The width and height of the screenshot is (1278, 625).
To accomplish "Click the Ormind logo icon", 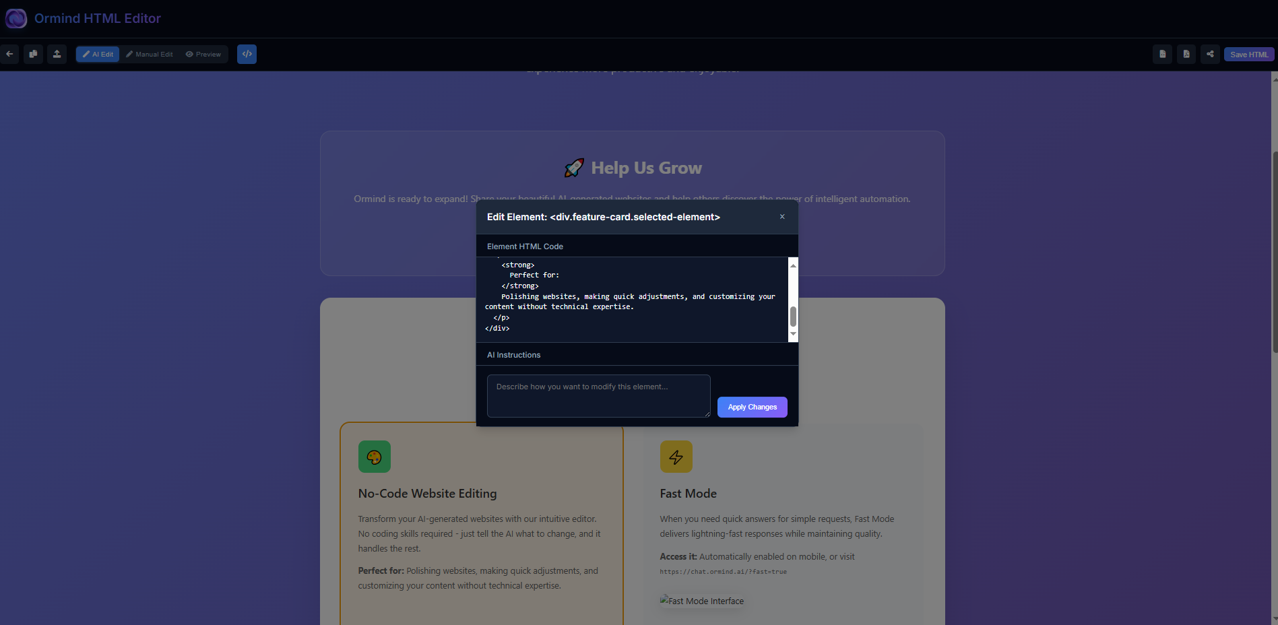I will point(16,18).
